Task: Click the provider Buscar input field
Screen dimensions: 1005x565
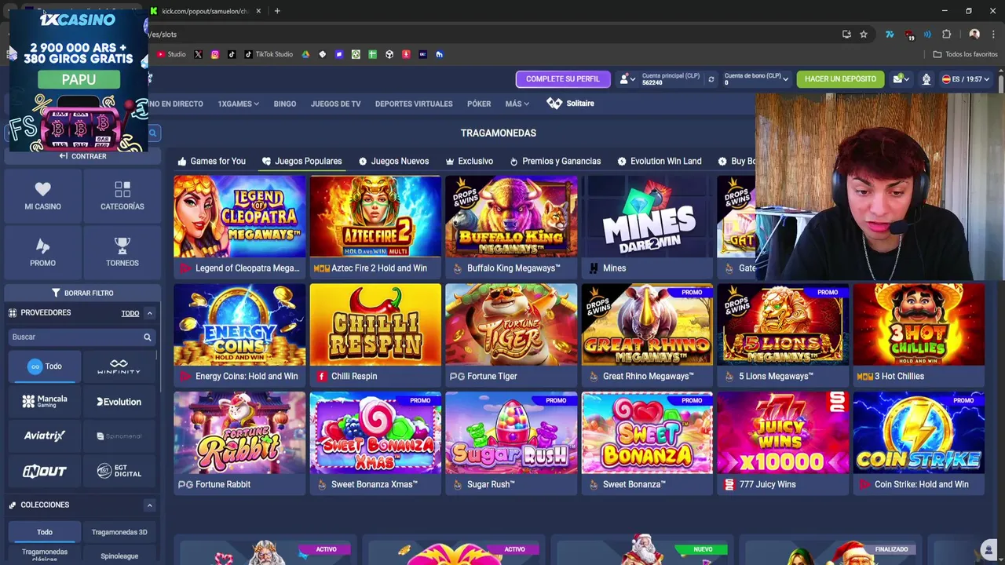Action: pos(81,337)
